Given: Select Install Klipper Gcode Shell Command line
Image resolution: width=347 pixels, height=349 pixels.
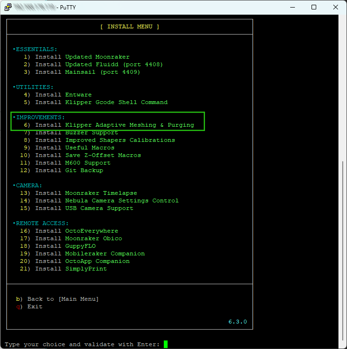Looking at the screenshot, I should tap(96, 102).
